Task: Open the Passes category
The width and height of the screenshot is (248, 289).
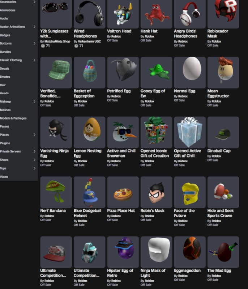Action: coord(5,126)
